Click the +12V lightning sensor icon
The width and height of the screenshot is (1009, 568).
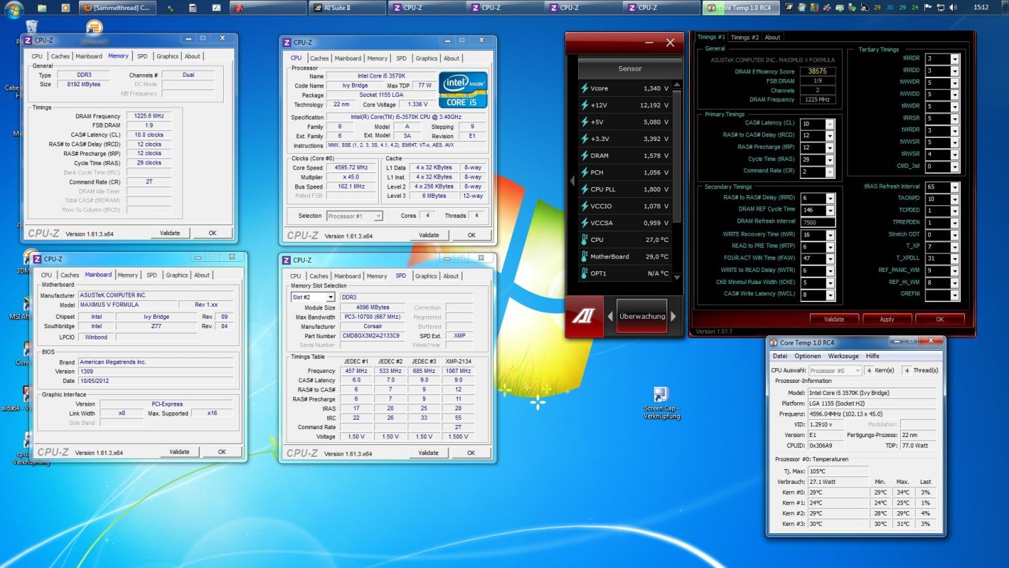click(x=585, y=105)
